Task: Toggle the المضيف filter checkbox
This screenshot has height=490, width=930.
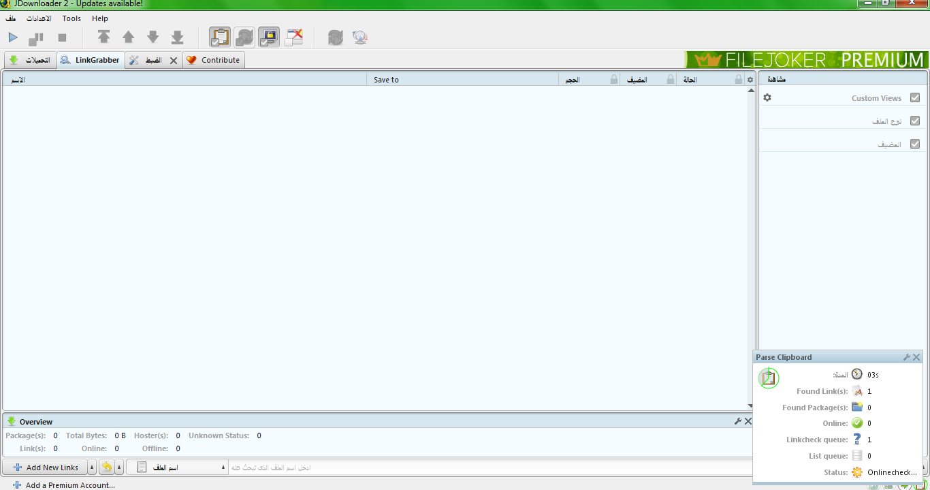Action: tap(914, 144)
